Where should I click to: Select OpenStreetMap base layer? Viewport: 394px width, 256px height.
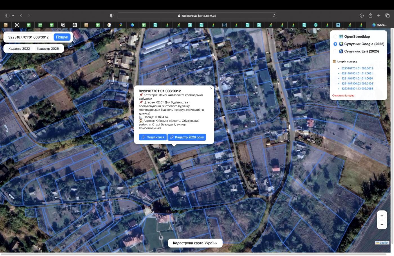click(x=335, y=37)
